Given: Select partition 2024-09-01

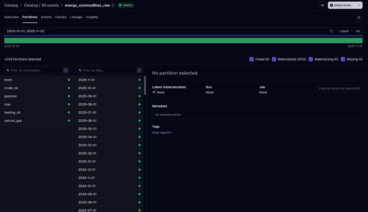Looking at the screenshot, I should tap(108, 194).
